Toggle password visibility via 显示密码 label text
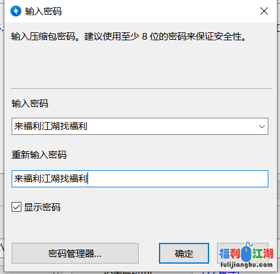Screen dimensions: 280x274 (42, 207)
